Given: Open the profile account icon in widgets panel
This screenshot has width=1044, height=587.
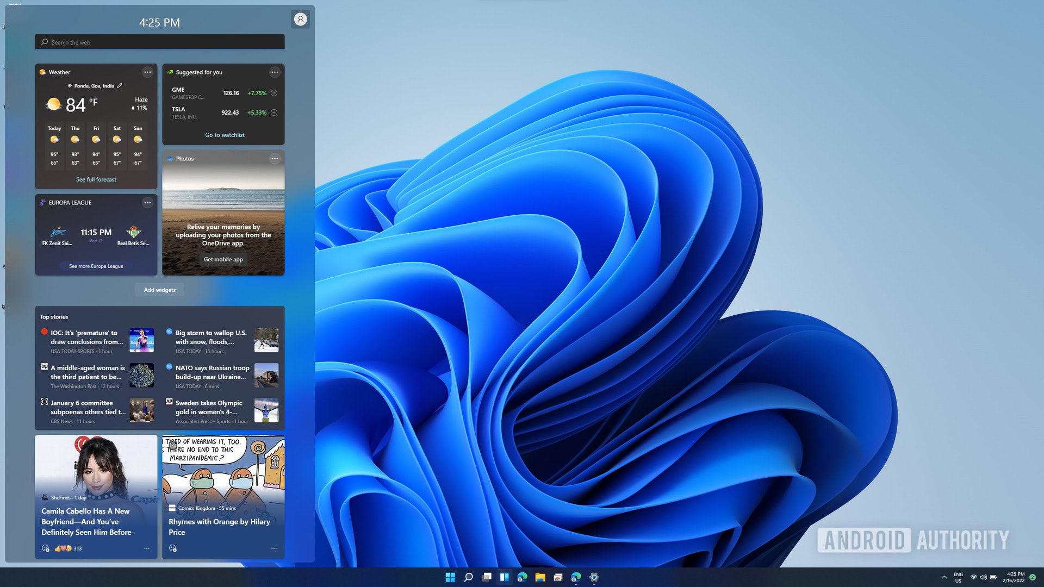Looking at the screenshot, I should [x=300, y=20].
